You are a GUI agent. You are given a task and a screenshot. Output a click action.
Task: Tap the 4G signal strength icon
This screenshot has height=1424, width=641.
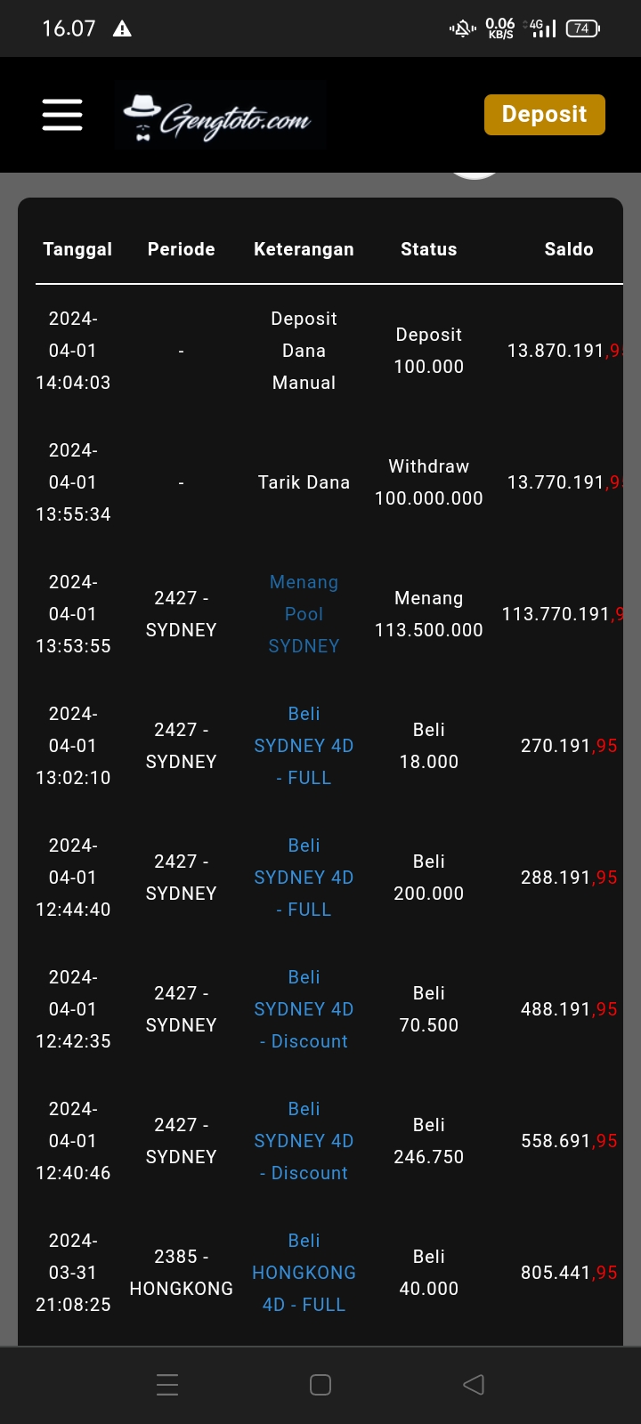pos(543,28)
